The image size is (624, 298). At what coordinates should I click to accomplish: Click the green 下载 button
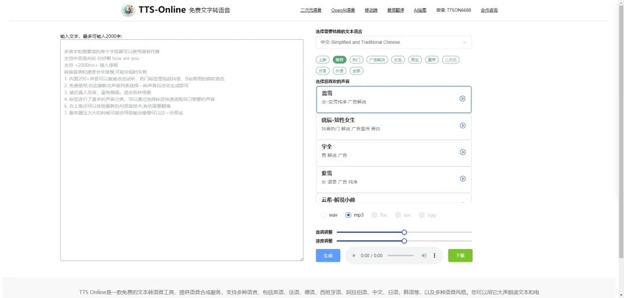[460, 255]
